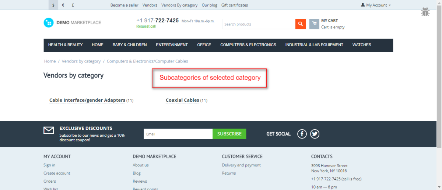Image resolution: width=442 pixels, height=190 pixels.
Task: Focus the Search products field
Action: pyautogui.click(x=259, y=24)
